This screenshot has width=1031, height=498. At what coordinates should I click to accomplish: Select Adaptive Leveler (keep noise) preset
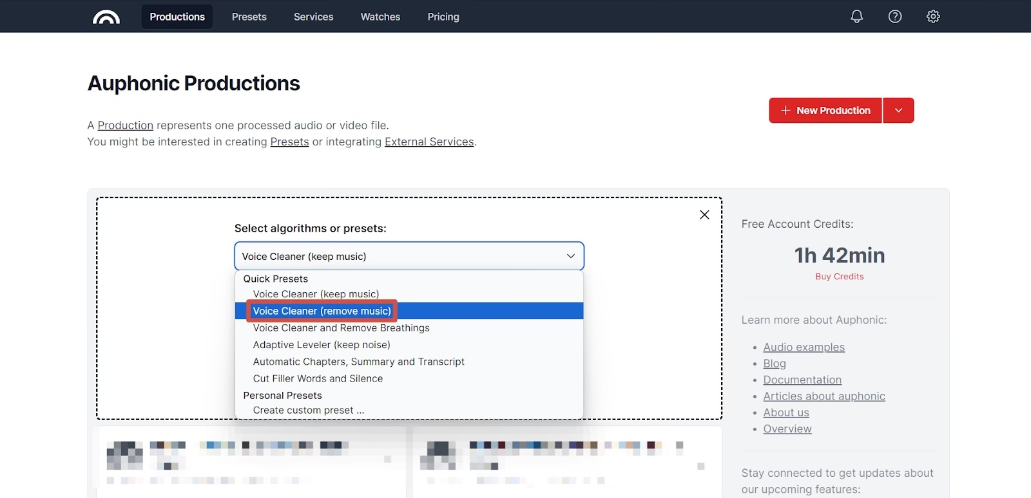click(322, 345)
